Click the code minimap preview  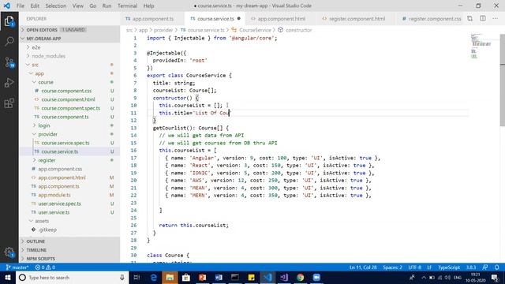[x=481, y=47]
